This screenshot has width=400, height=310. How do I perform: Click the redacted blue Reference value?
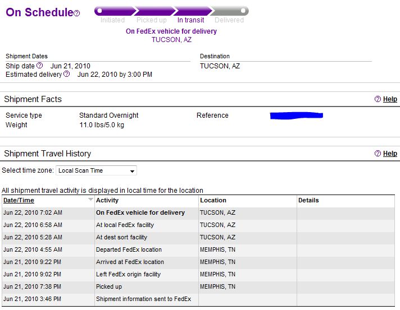pyautogui.click(x=297, y=115)
